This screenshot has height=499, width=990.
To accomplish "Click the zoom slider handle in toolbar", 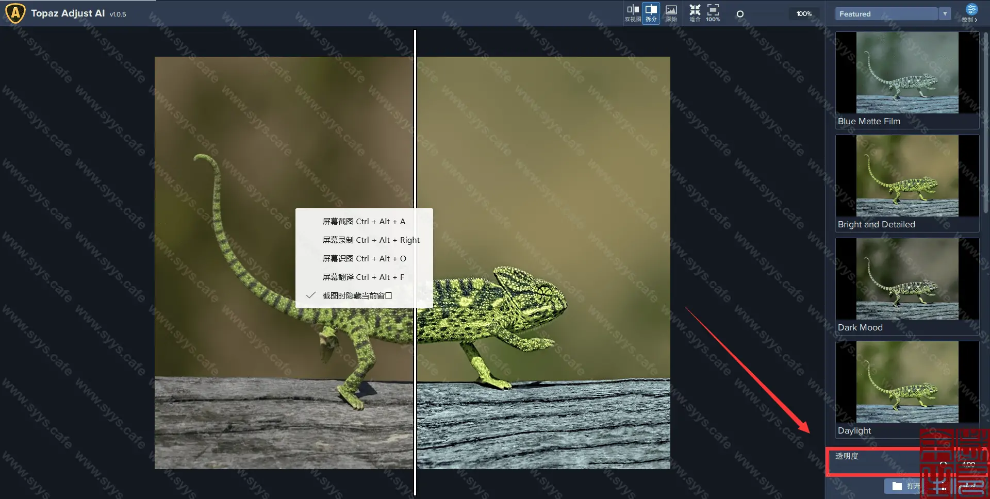I will point(740,14).
